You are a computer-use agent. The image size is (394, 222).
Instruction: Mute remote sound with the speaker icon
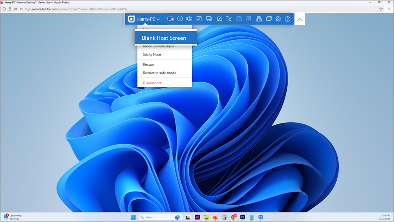(x=189, y=19)
